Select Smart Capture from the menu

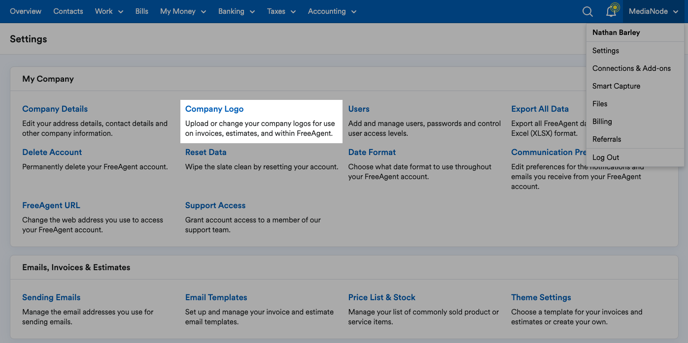coord(616,86)
